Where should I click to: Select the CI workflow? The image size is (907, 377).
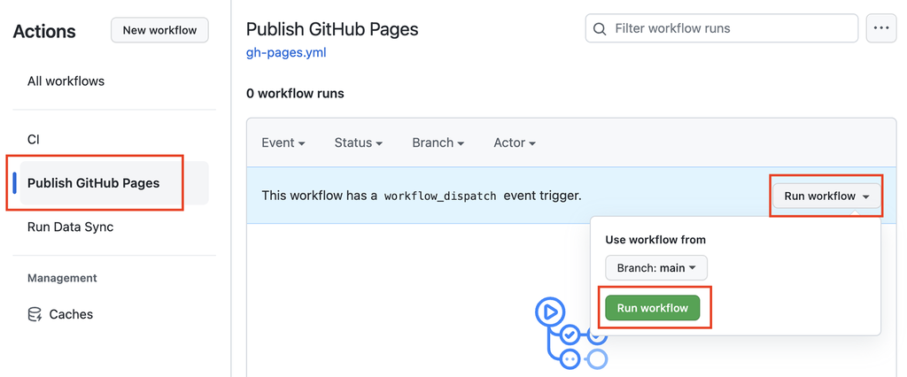[x=34, y=139]
